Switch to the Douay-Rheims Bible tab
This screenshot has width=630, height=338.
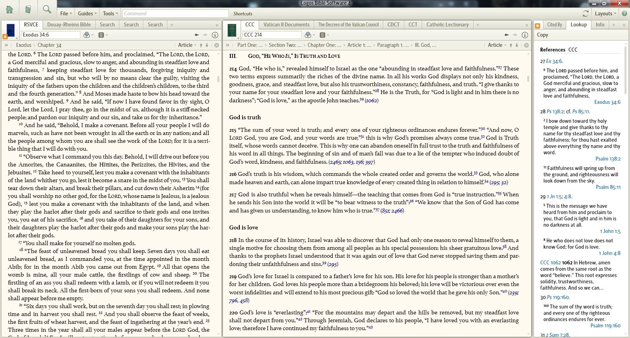69,24
